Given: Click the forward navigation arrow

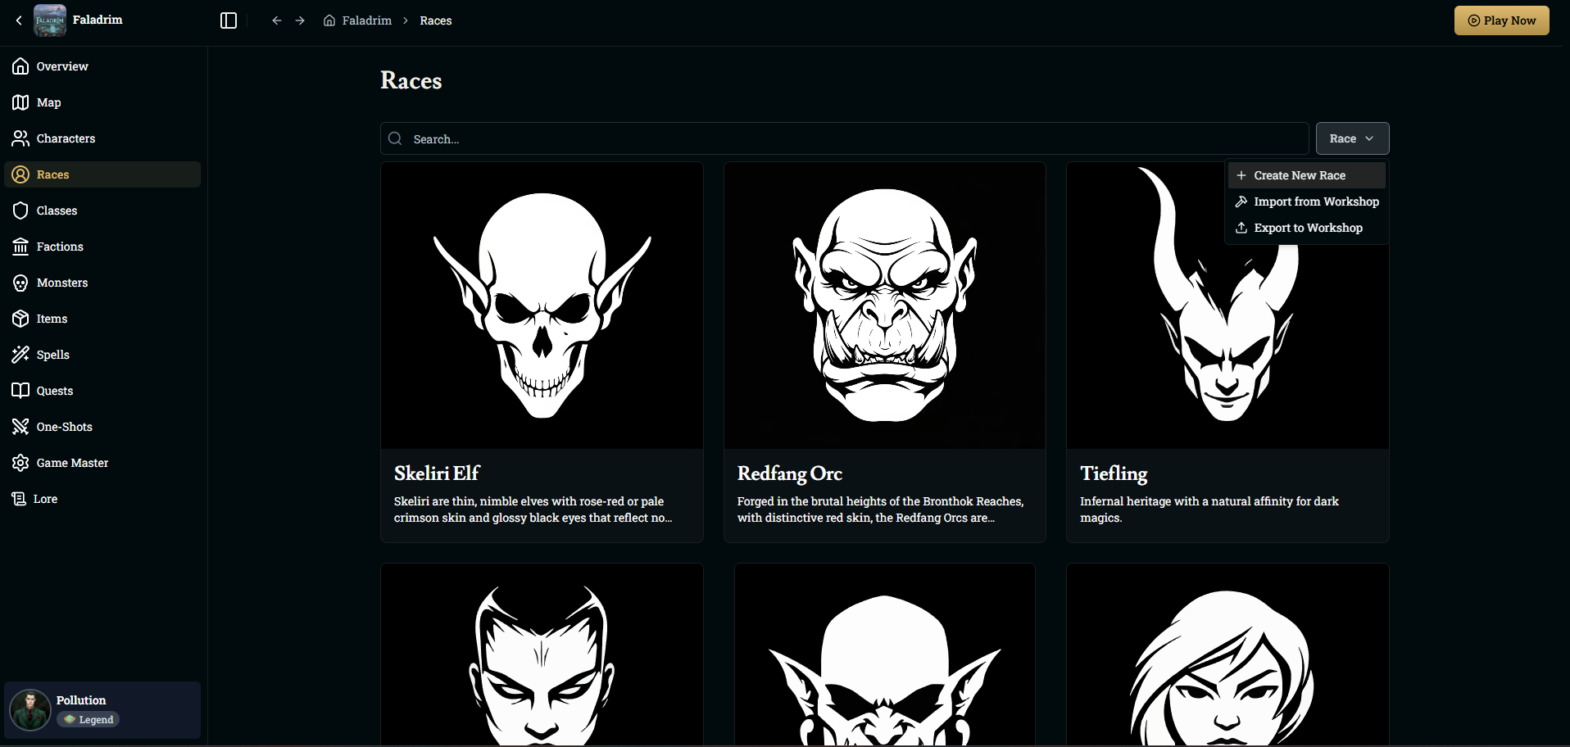Looking at the screenshot, I should click(x=300, y=20).
